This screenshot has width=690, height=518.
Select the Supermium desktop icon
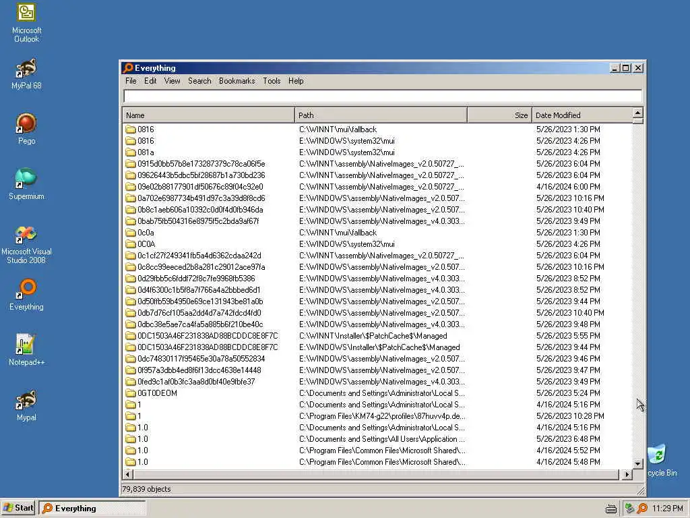pyautogui.click(x=26, y=184)
